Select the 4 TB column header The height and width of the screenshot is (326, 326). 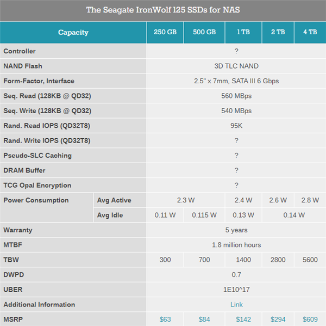click(x=310, y=32)
